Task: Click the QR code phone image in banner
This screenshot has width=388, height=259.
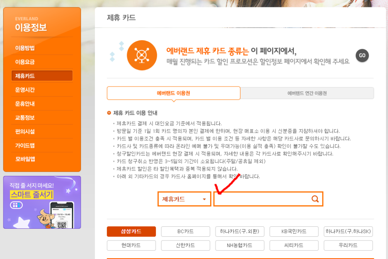Action: [62, 215]
